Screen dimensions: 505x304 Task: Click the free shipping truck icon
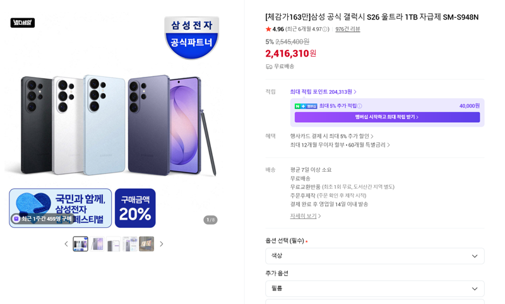(x=269, y=67)
